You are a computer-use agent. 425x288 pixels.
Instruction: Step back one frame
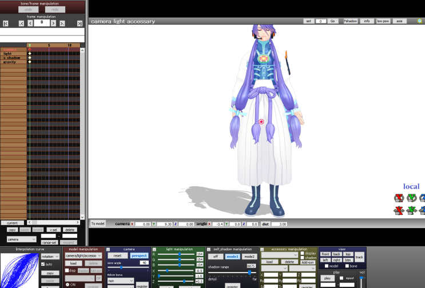(30, 23)
